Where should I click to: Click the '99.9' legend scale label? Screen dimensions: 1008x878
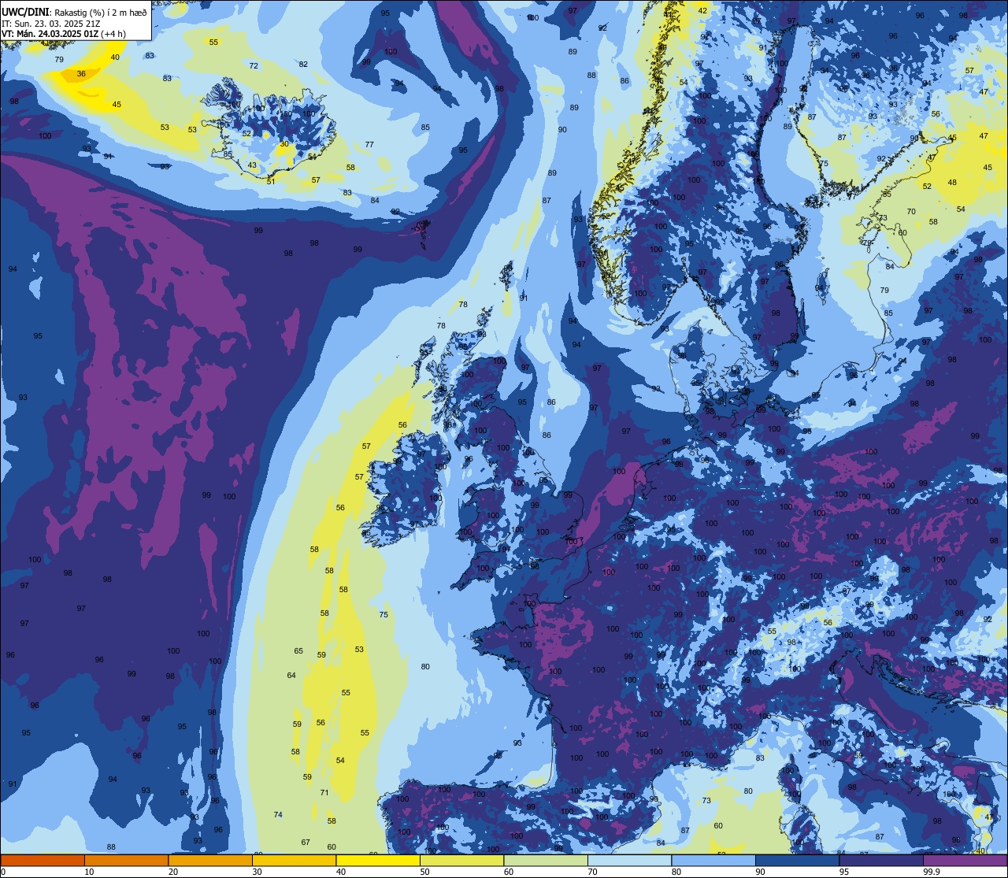932,872
